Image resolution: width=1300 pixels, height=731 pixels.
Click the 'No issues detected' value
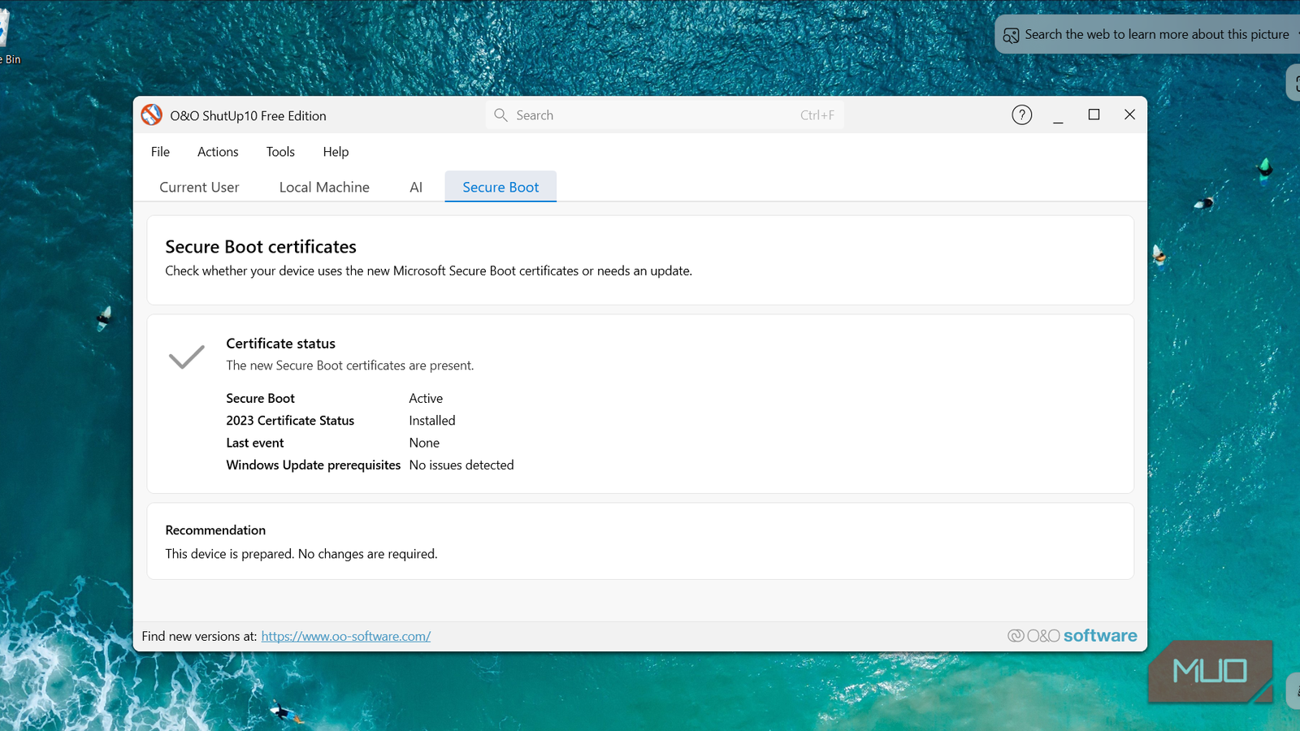[x=461, y=465]
